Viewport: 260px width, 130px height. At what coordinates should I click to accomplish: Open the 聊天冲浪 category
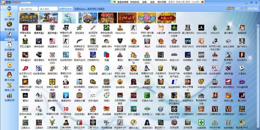(9, 77)
